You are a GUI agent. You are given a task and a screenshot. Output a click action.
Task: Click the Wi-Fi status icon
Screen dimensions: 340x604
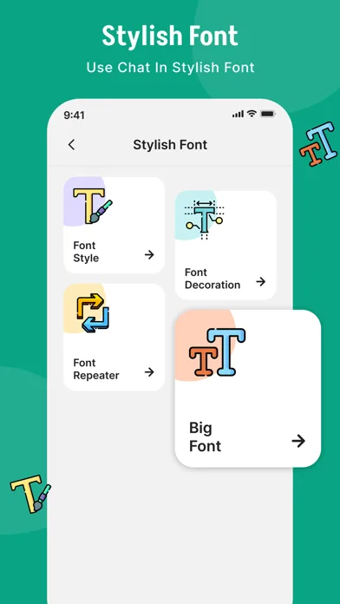[x=252, y=114]
